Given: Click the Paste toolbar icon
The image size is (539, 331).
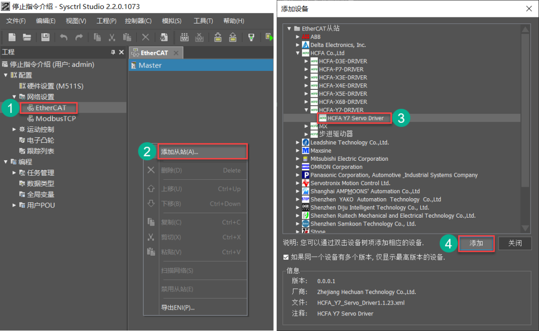Looking at the screenshot, I should point(127,37).
